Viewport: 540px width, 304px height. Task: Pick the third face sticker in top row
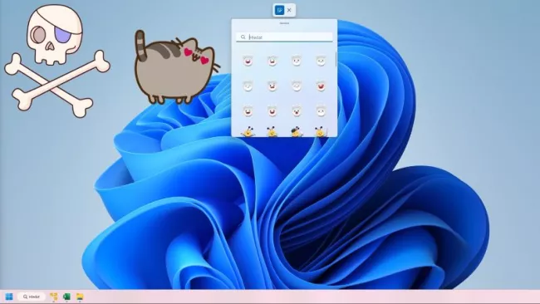coord(297,61)
